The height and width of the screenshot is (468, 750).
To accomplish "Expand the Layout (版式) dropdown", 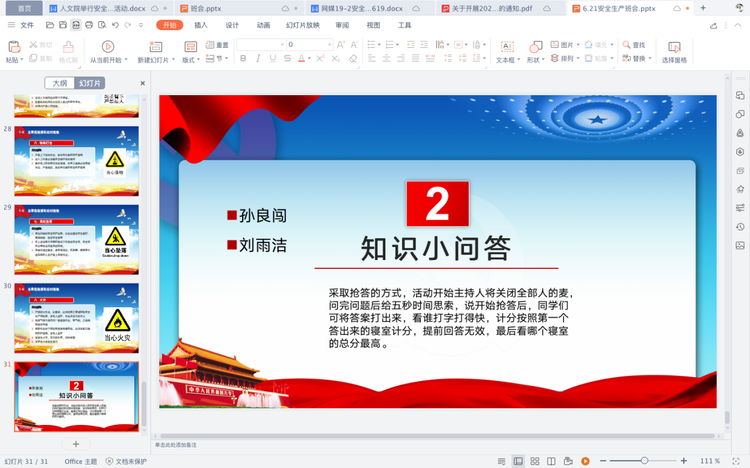I will 200,60.
